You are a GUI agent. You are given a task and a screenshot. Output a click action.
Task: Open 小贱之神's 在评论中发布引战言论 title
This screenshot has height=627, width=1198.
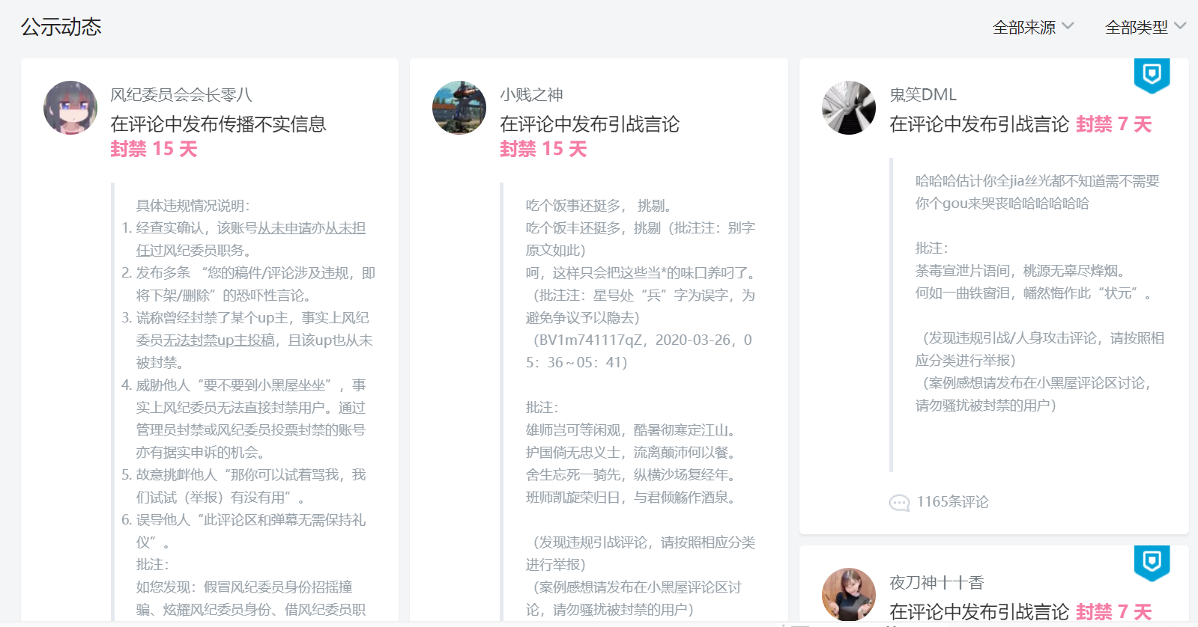(x=590, y=124)
